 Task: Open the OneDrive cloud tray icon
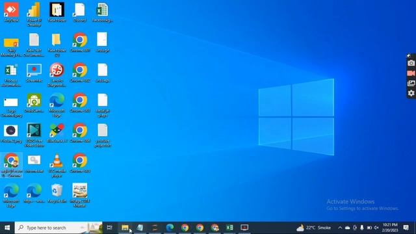(347, 227)
